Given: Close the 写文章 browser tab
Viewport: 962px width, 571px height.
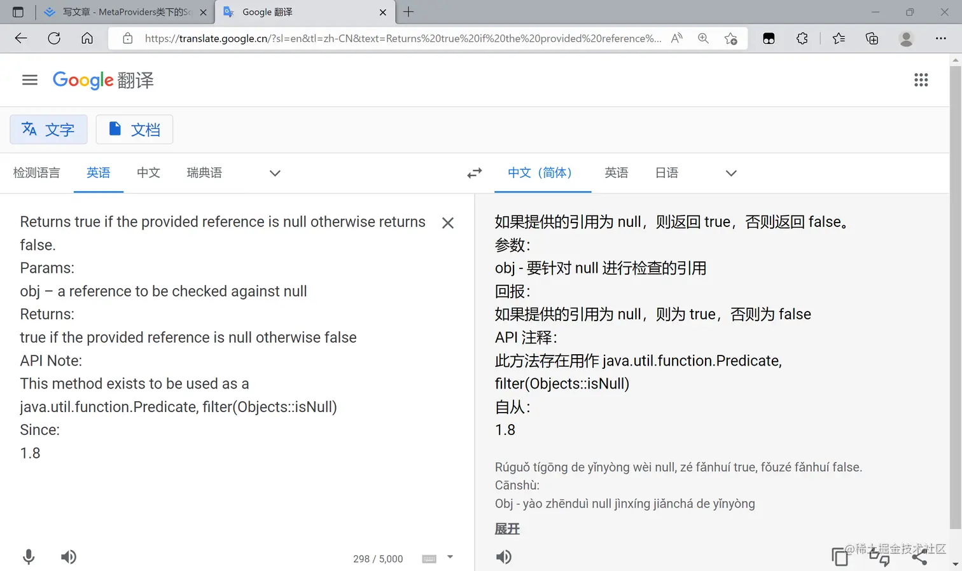Looking at the screenshot, I should coord(203,12).
